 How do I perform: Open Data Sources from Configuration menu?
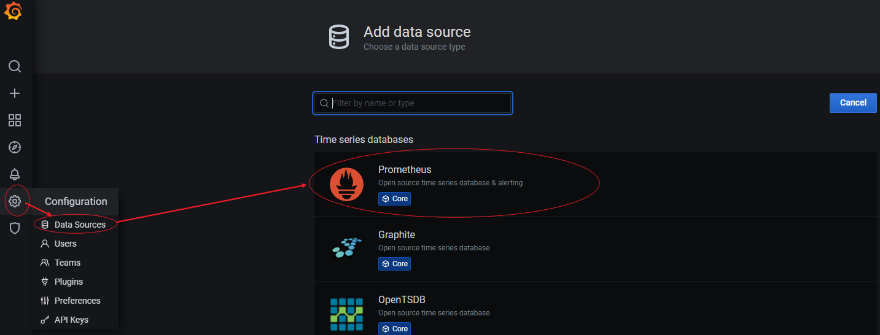(x=80, y=225)
